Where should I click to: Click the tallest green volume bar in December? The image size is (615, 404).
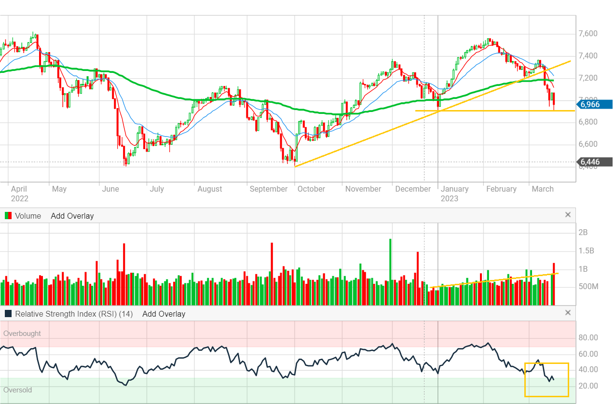[x=390, y=270]
